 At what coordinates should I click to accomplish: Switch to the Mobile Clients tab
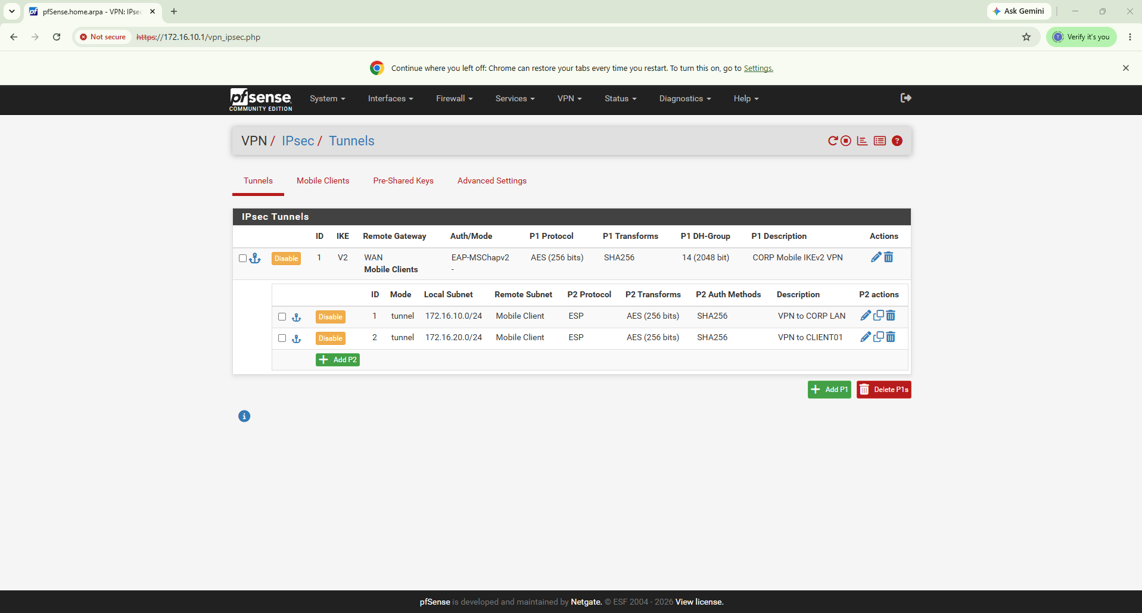coord(323,181)
